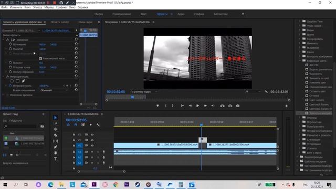Click new bin folder icon in project panel
The image size is (336, 189).
[42, 127]
